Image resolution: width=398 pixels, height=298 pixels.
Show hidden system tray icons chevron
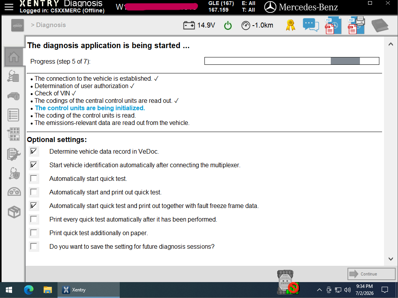pos(319,290)
